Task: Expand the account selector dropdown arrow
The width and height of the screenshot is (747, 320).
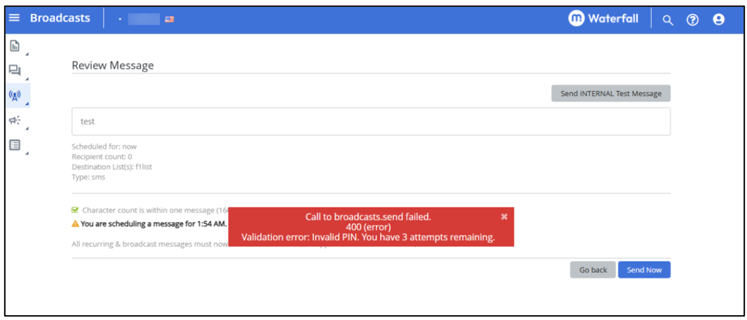Action: [121, 20]
